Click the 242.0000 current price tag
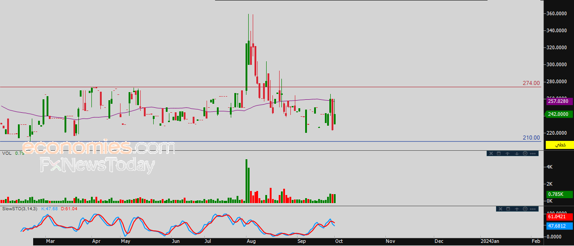This screenshot has width=574, height=246. coord(560,114)
